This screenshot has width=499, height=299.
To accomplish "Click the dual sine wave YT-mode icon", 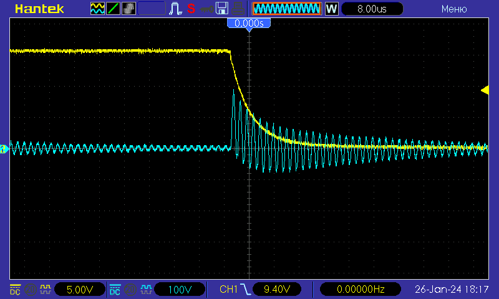I will [x=97, y=9].
